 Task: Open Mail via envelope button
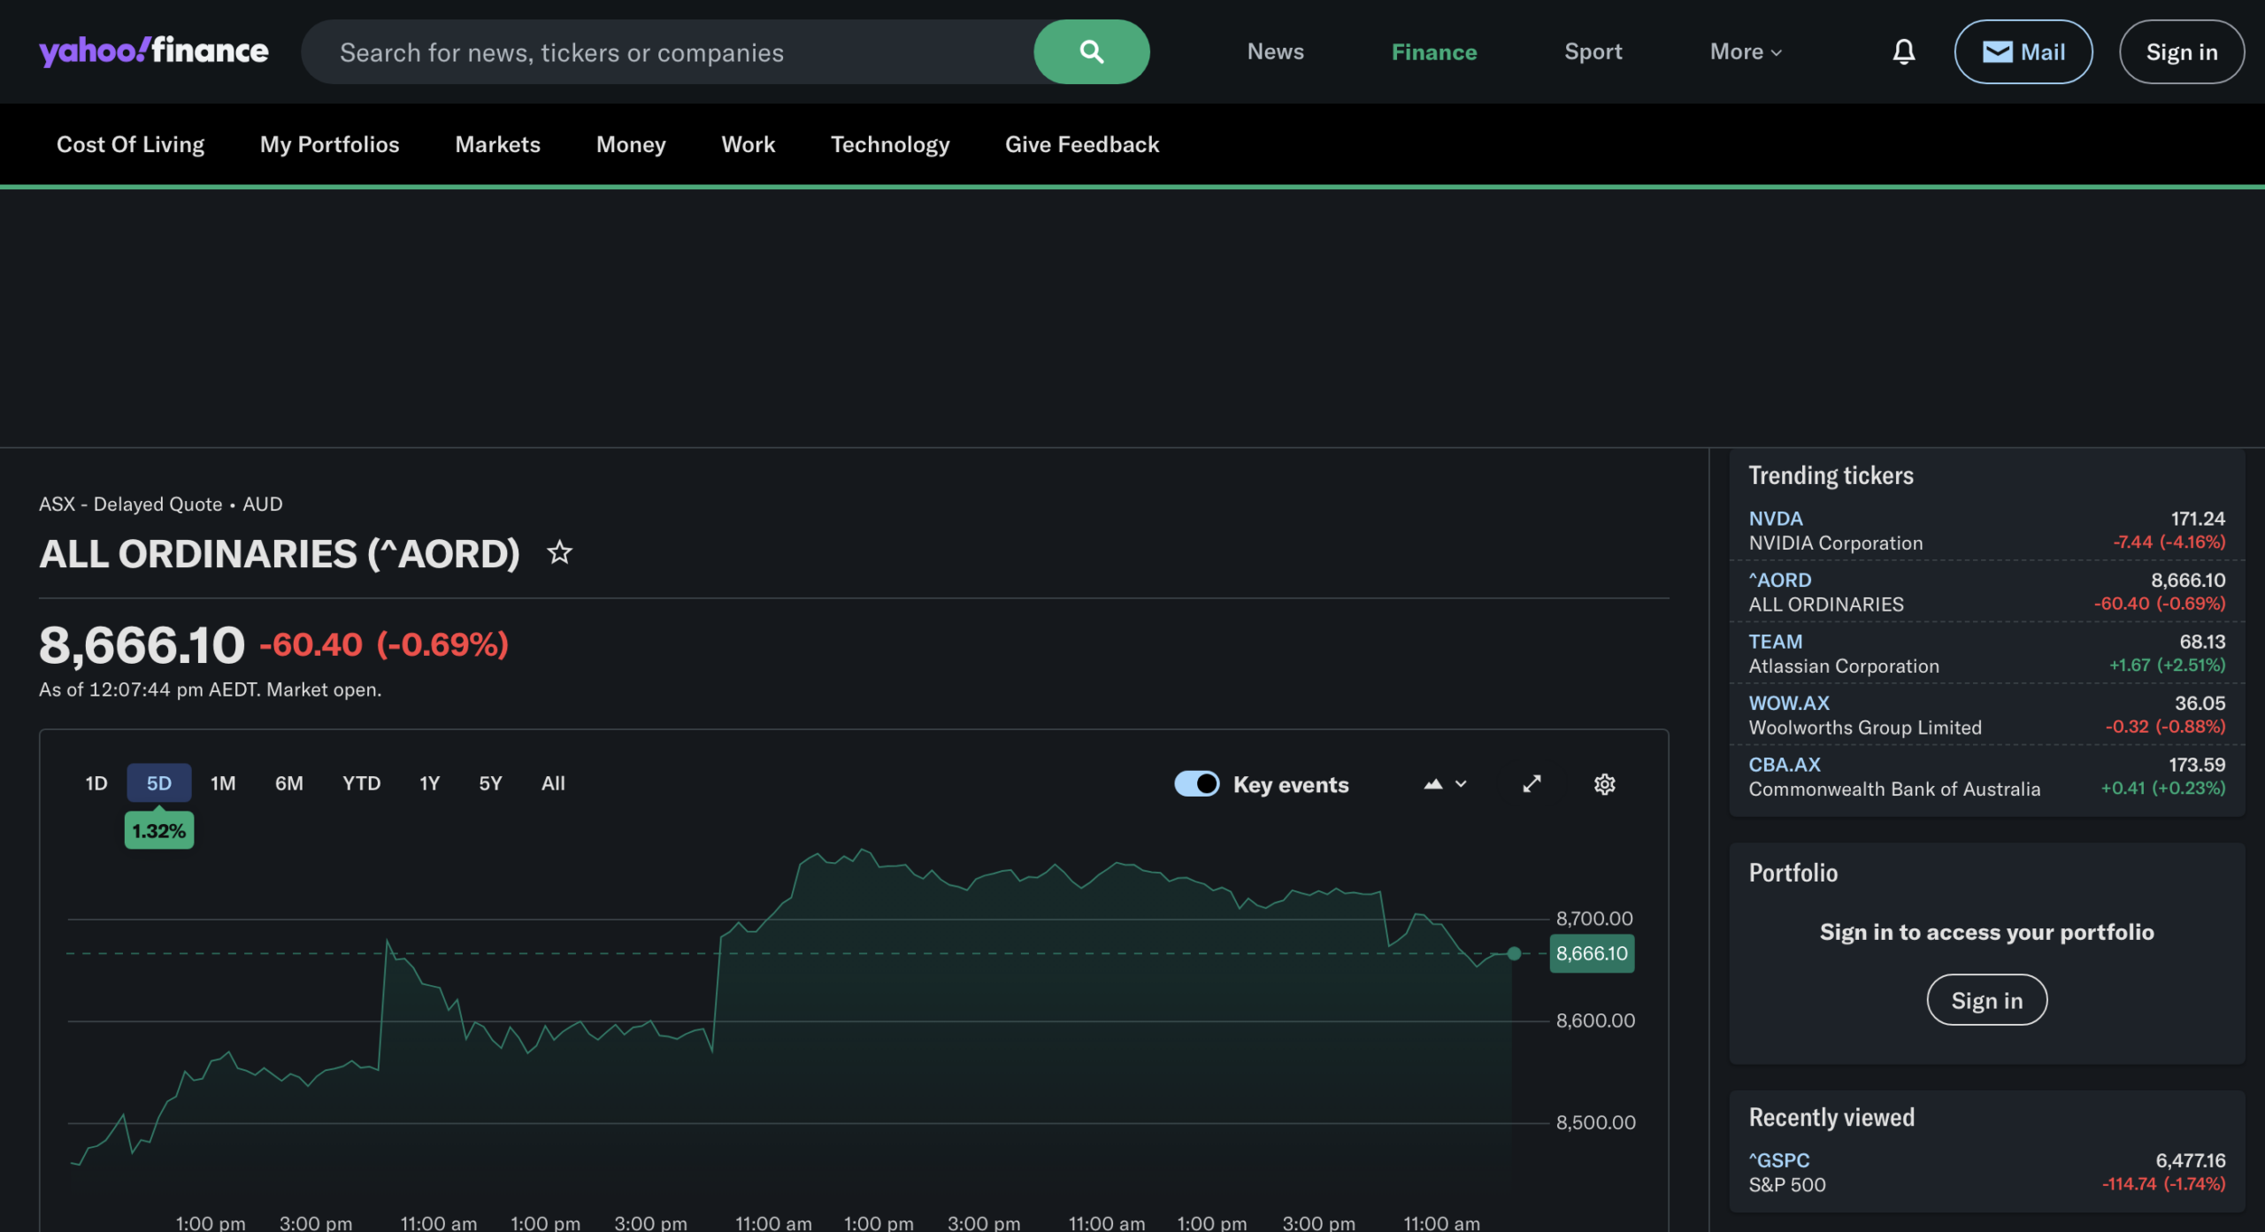[x=2023, y=52]
